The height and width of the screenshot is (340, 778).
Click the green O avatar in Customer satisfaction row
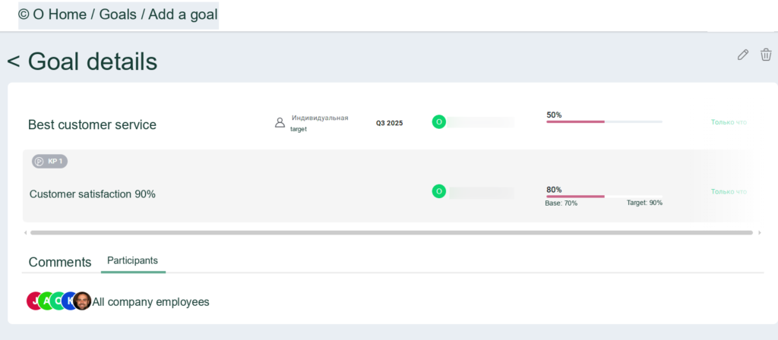point(438,190)
